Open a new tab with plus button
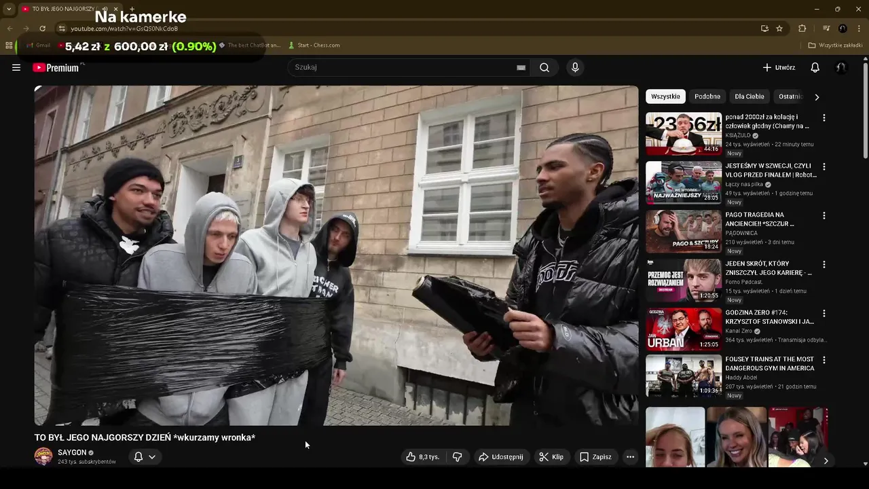869x489 pixels. click(132, 9)
